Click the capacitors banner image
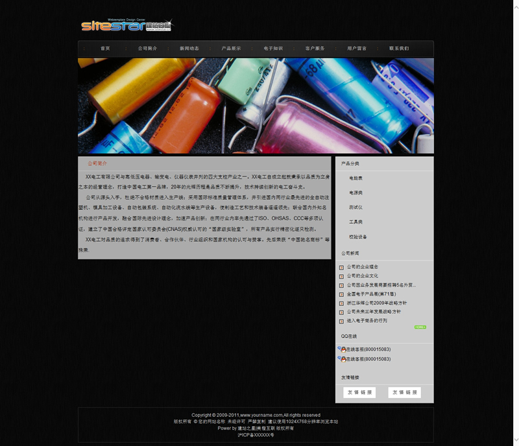This screenshot has height=446, width=519. (256, 106)
